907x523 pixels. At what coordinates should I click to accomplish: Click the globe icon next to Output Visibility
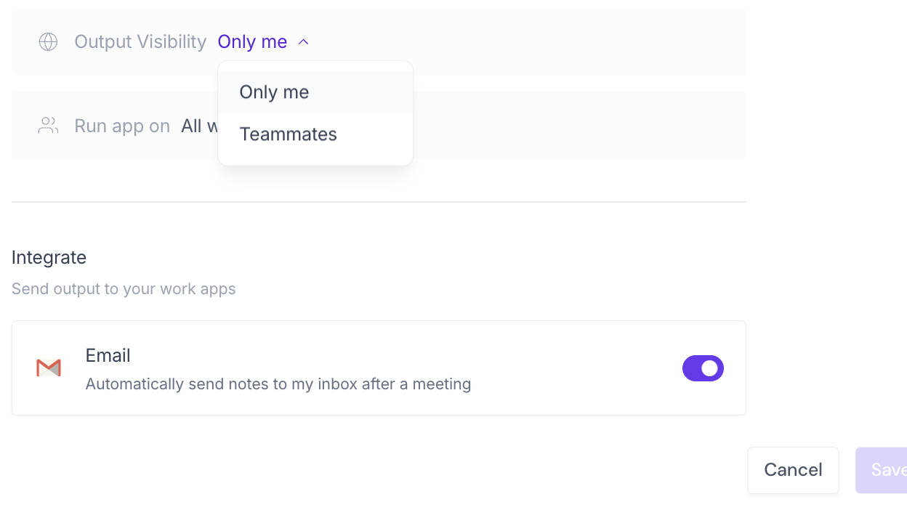[48, 41]
